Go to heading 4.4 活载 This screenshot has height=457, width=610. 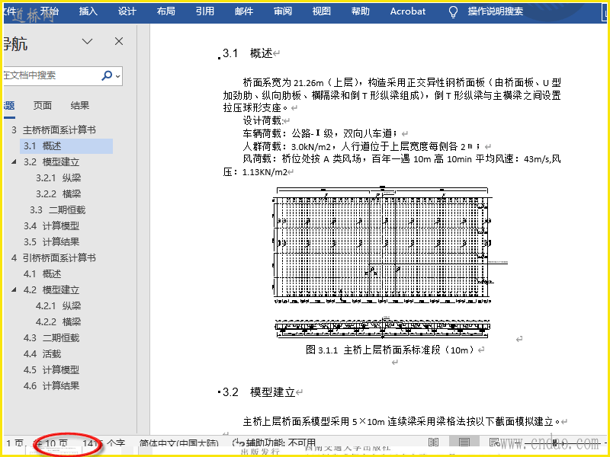[42, 353]
